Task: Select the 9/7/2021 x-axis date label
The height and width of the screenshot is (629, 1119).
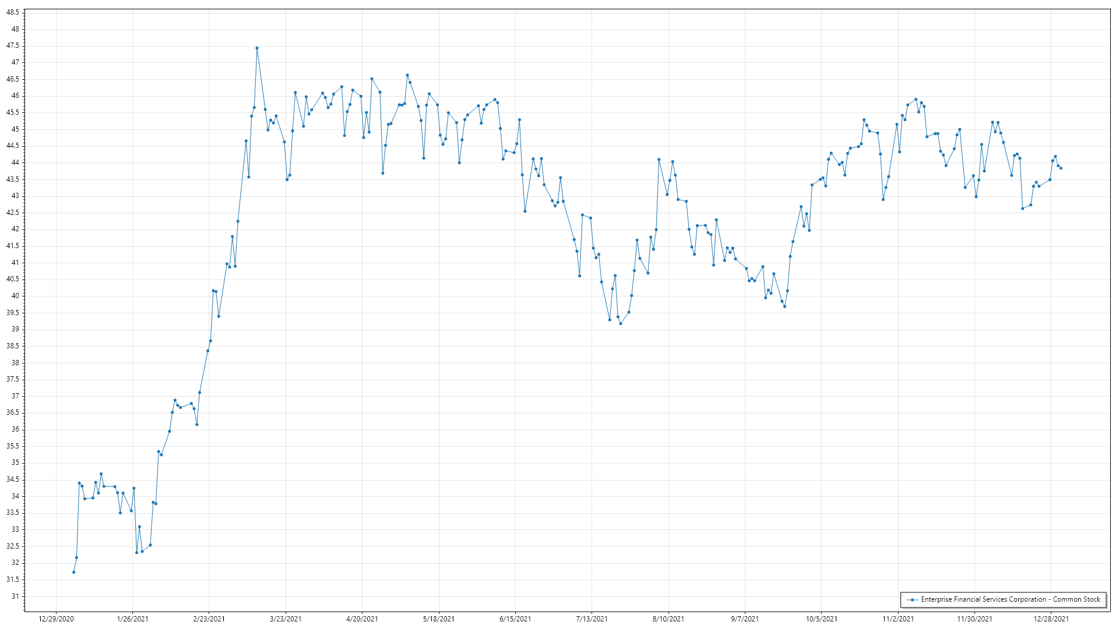Action: pyautogui.click(x=745, y=619)
